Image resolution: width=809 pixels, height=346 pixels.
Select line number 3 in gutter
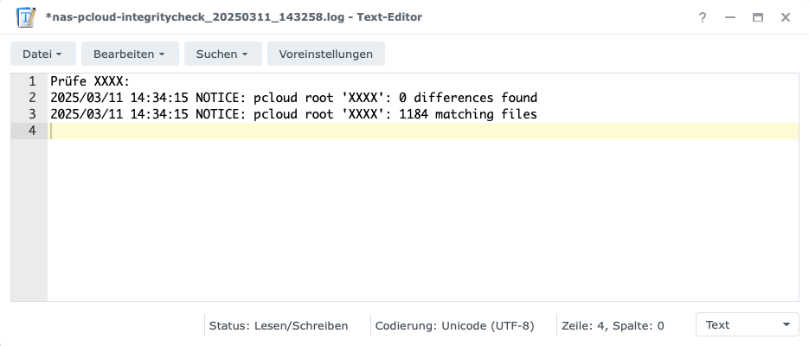click(x=32, y=114)
